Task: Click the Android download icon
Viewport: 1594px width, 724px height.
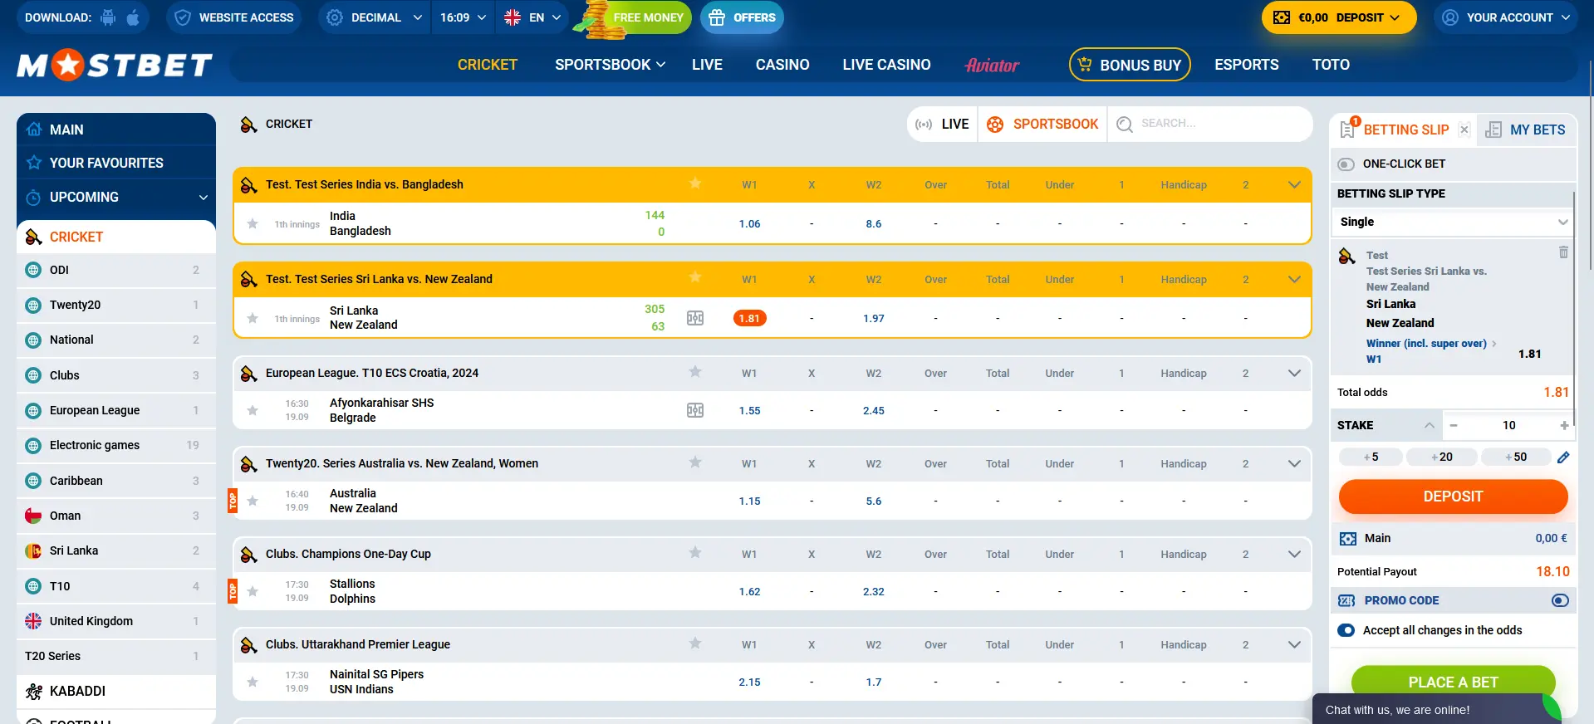Action: [108, 17]
